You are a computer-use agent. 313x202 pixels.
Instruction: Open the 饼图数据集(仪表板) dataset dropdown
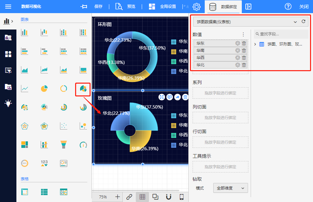point(246,22)
